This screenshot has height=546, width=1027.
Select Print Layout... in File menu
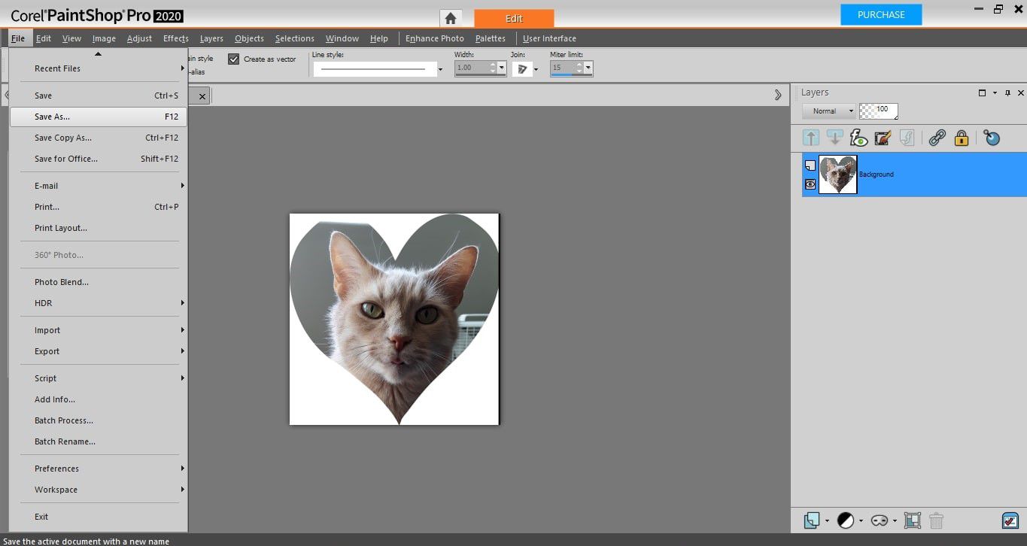tap(98, 228)
